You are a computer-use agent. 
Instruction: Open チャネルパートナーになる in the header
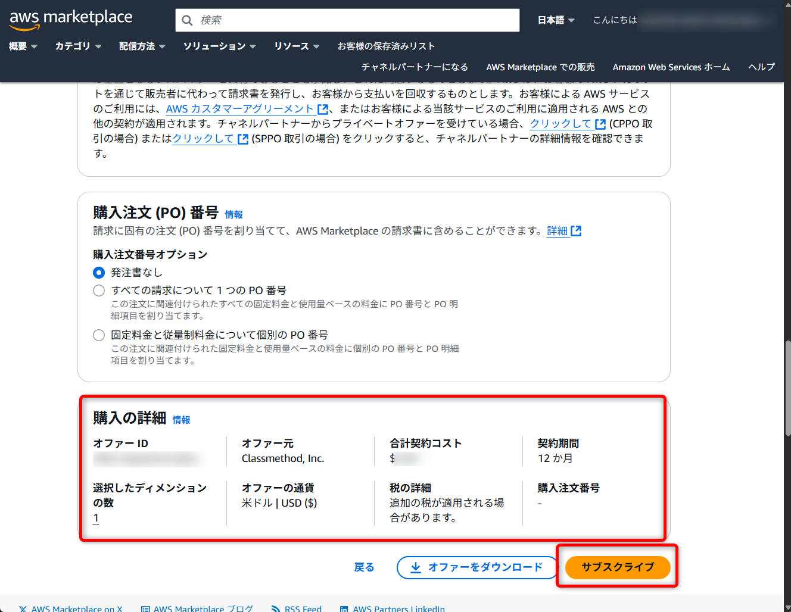pyautogui.click(x=415, y=67)
